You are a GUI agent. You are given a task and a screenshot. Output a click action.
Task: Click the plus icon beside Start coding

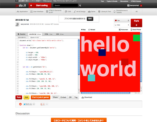click(31, 6)
